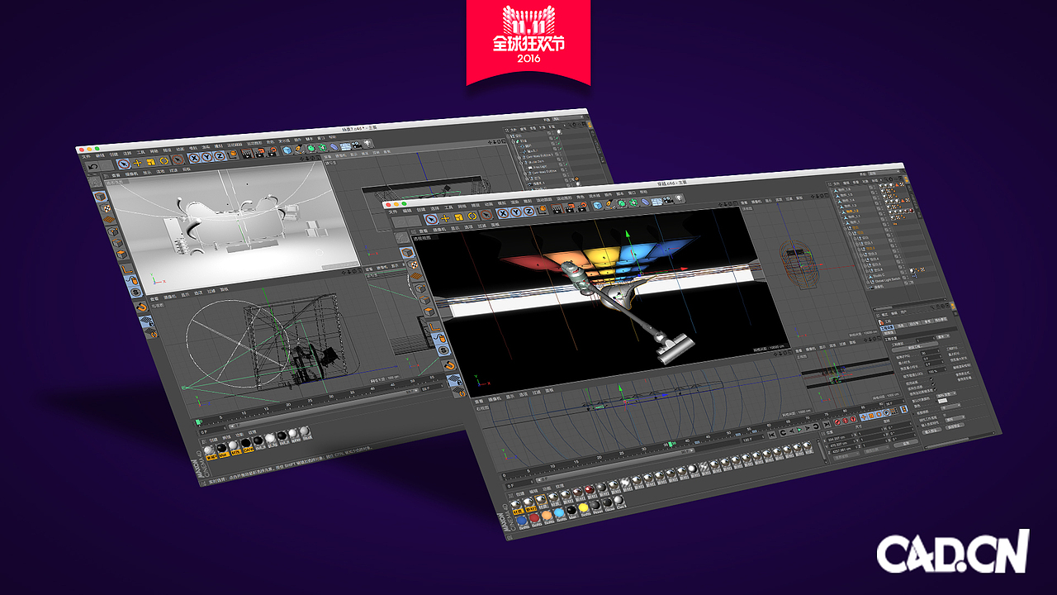
Task: Pick the Move tool in front window toolbar
Action: (x=446, y=218)
